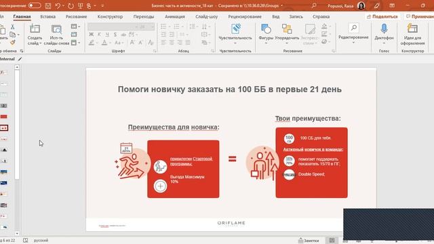Click the reset slide icon
Screen dimensions: 434x244
tap(74, 35)
